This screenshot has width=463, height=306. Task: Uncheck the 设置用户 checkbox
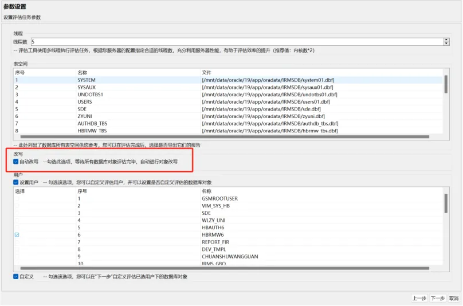click(16, 182)
